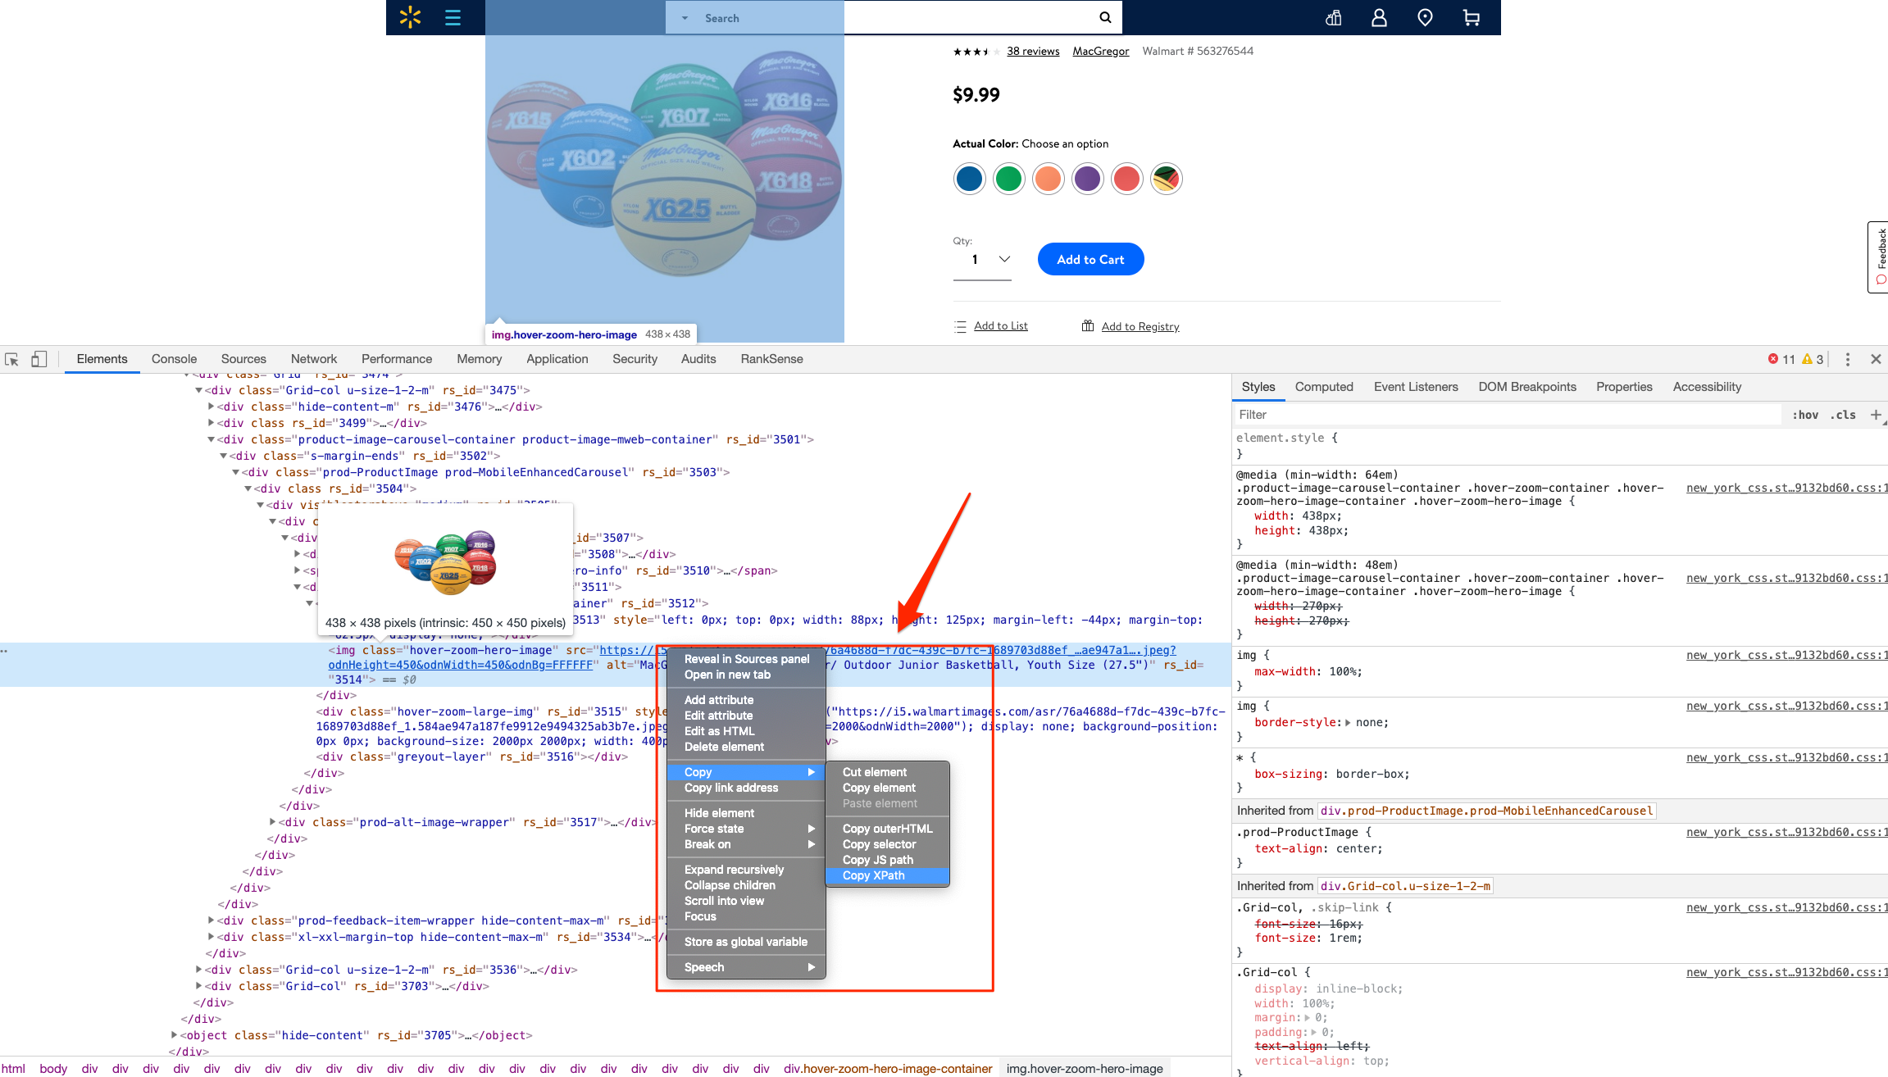1888x1077 pixels.
Task: Select the DevTools inspect element icon
Action: tap(11, 359)
